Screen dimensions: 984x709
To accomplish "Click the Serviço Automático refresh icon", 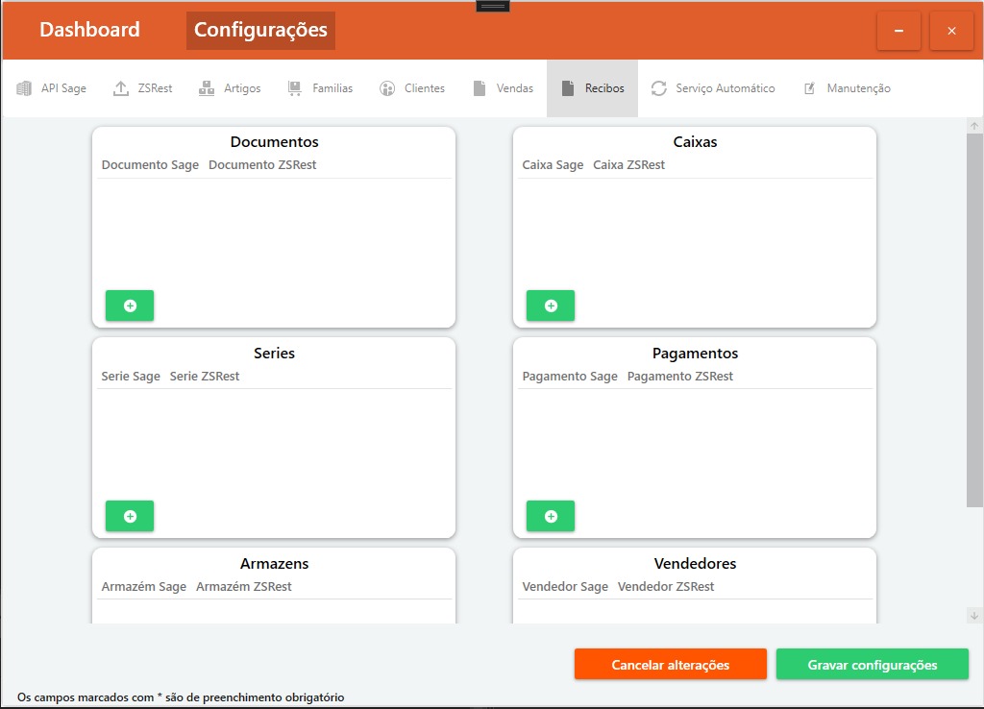I will (x=658, y=88).
